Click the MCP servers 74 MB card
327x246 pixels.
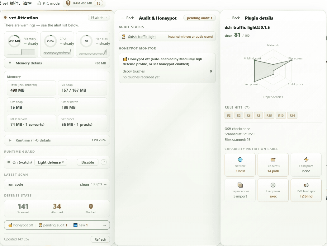31,122
